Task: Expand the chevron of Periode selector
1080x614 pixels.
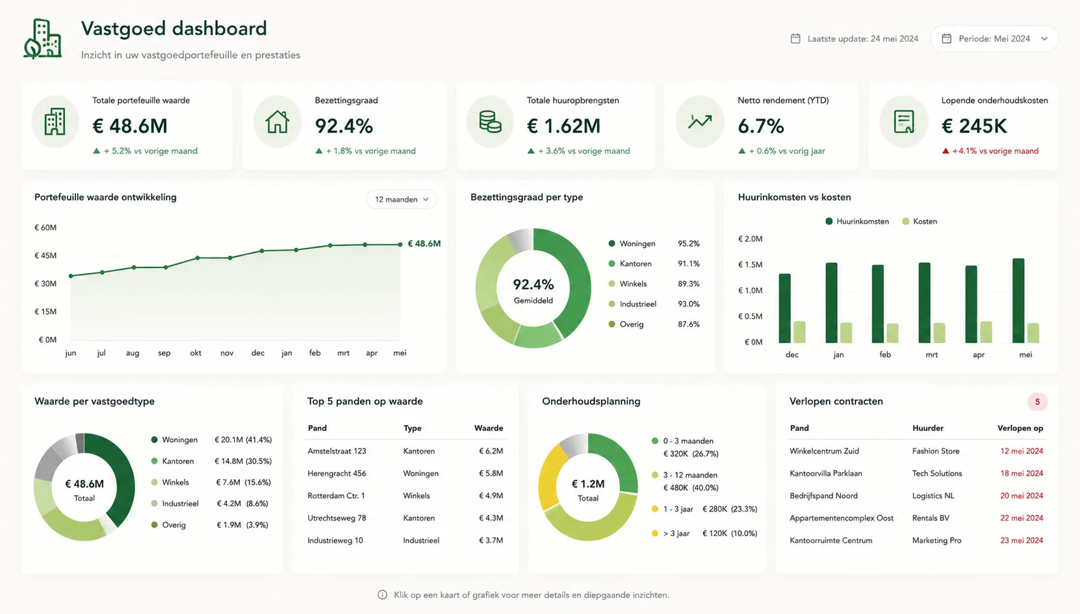Action: point(1044,39)
